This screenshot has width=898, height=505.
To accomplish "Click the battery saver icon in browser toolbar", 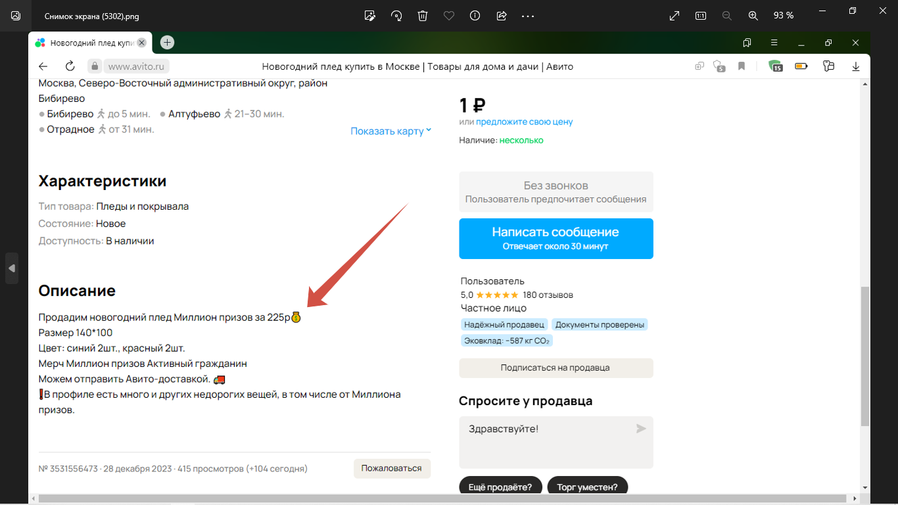I will (801, 66).
